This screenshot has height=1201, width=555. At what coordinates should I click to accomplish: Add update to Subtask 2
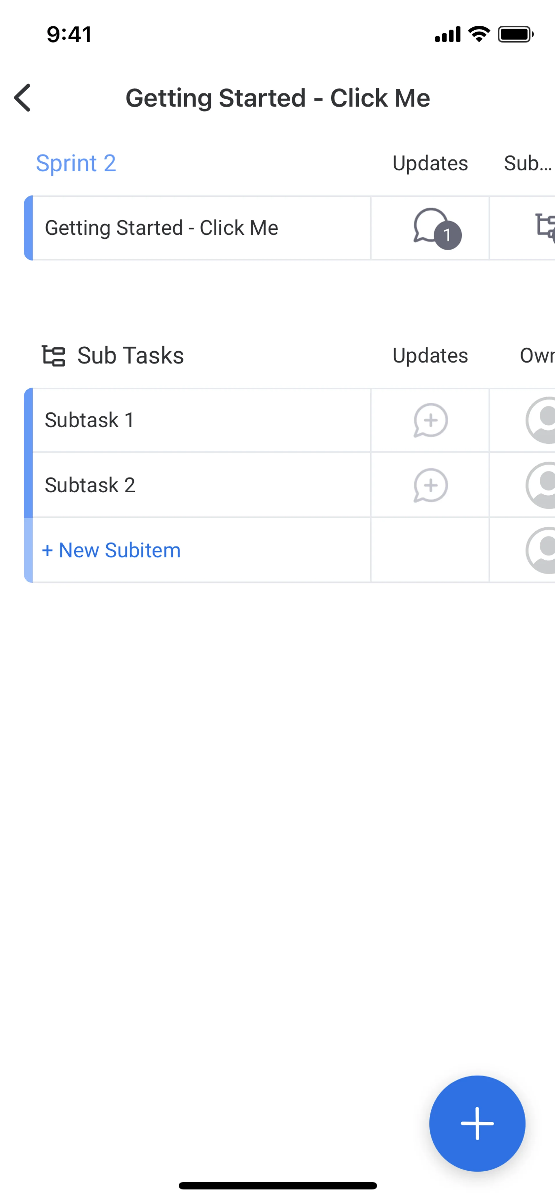point(430,485)
